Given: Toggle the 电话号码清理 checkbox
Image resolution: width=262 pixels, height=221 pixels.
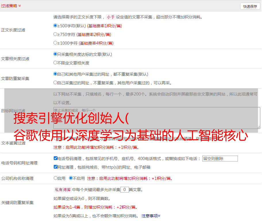Looking at the screenshot, I should (x=56, y=158).
